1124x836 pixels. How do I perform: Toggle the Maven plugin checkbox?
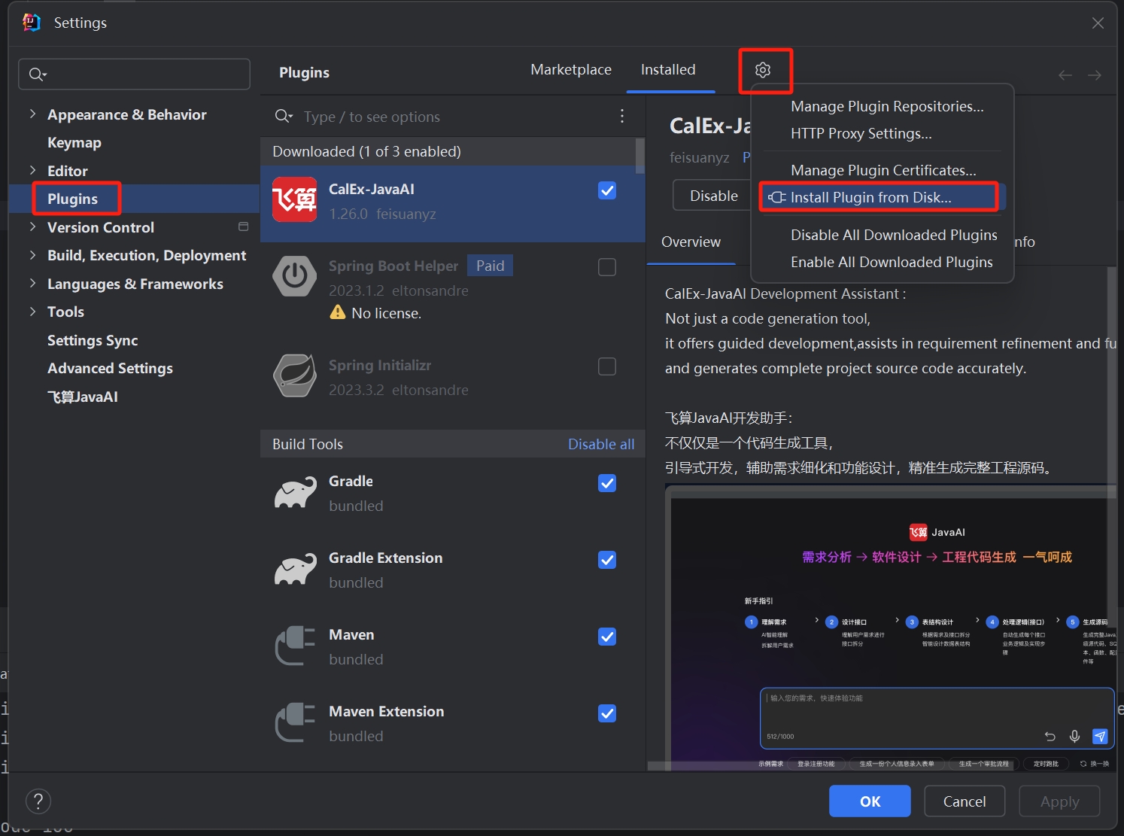click(607, 637)
